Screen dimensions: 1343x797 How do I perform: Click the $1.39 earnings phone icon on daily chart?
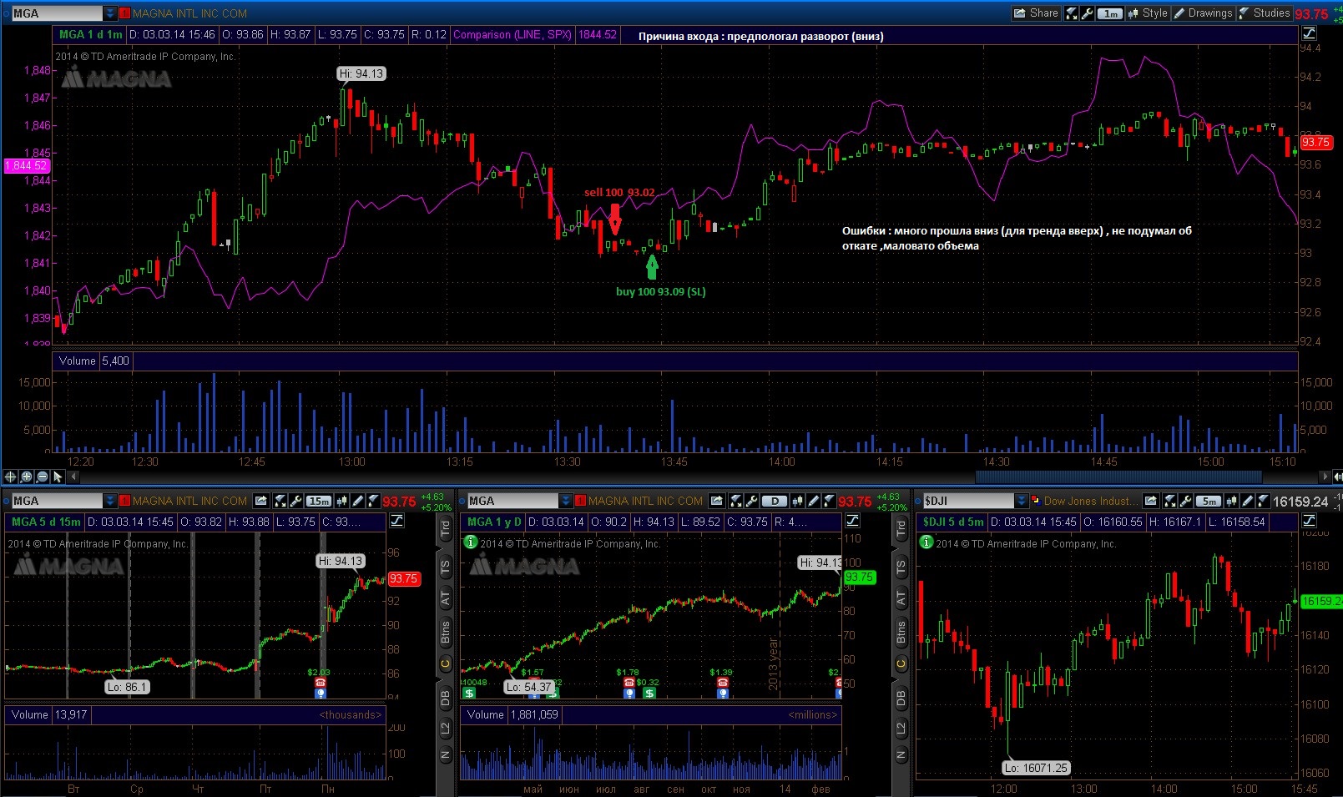tap(723, 683)
